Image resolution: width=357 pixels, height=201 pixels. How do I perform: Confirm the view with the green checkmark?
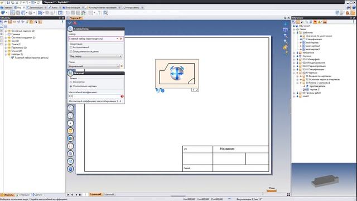70,23
